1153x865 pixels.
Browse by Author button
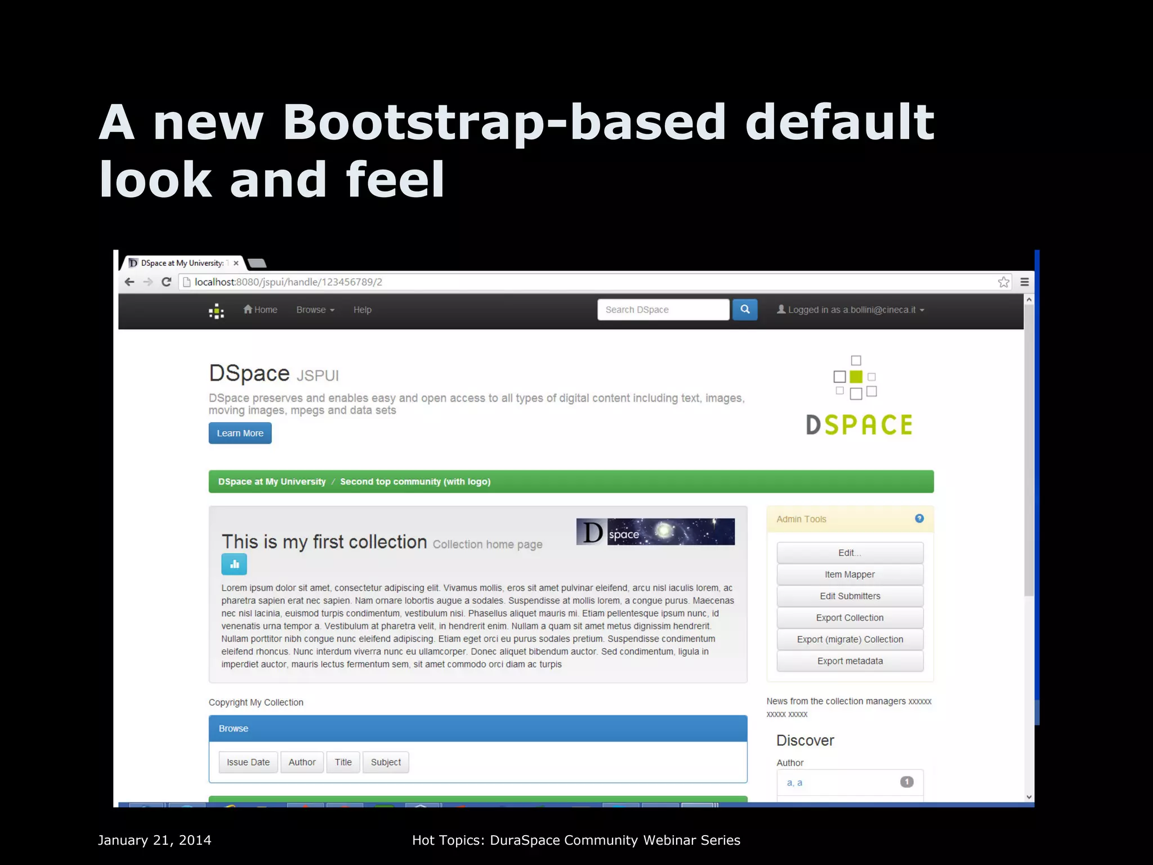[x=302, y=762]
